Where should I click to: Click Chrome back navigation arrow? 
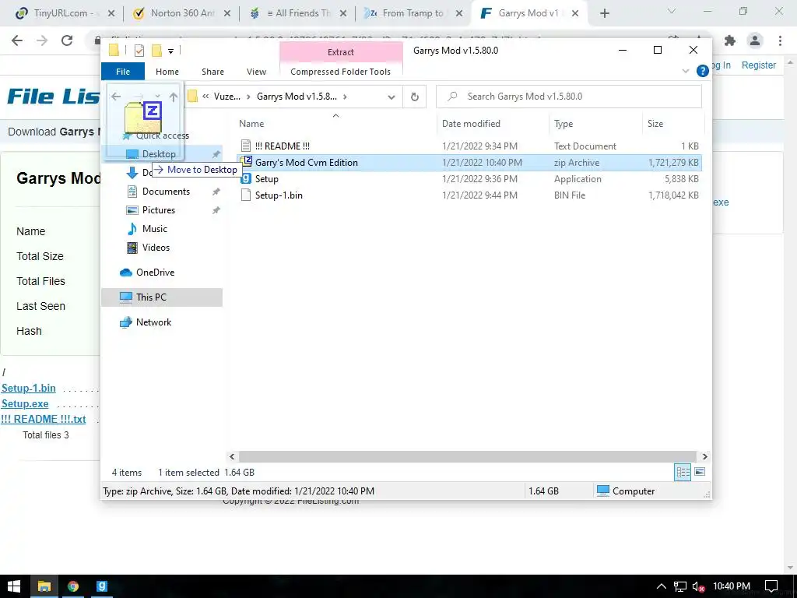pyautogui.click(x=17, y=40)
